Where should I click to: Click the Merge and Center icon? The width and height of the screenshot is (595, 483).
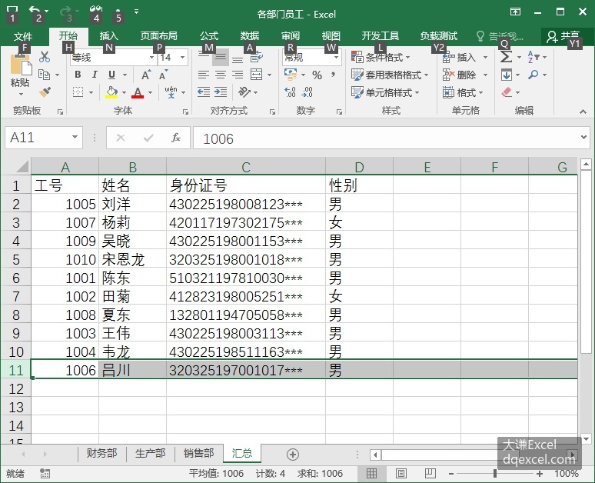257,75
